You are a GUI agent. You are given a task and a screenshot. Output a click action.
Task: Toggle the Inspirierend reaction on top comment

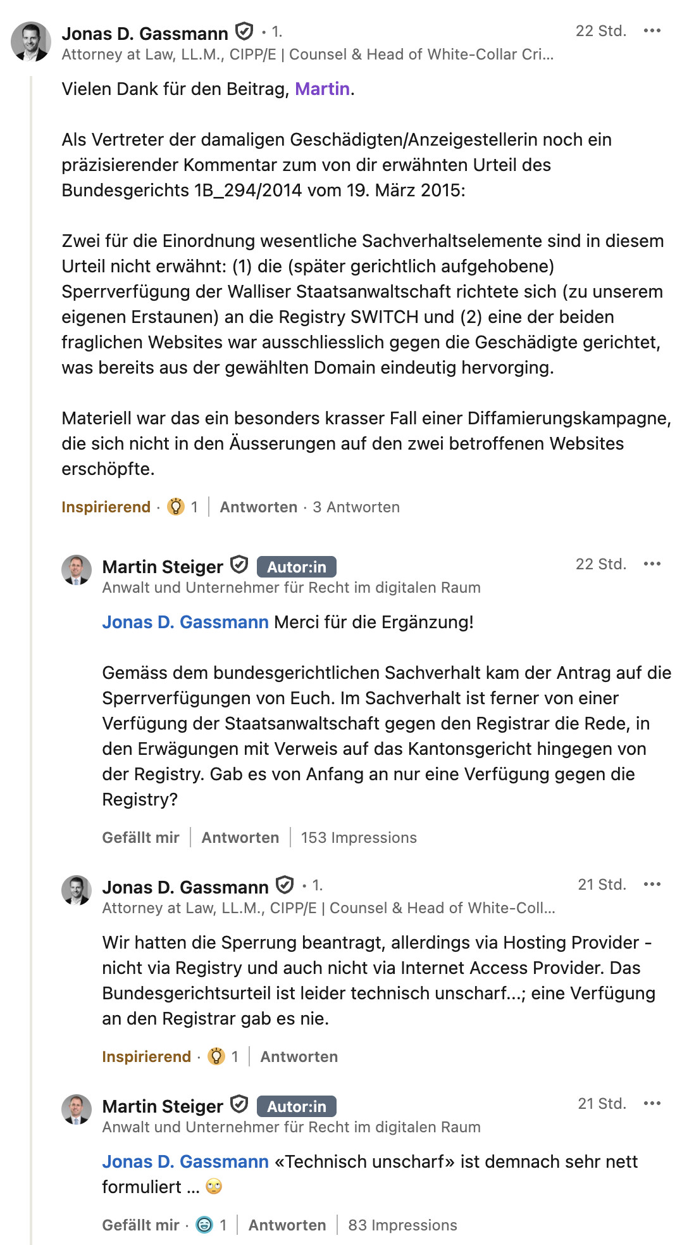[106, 507]
